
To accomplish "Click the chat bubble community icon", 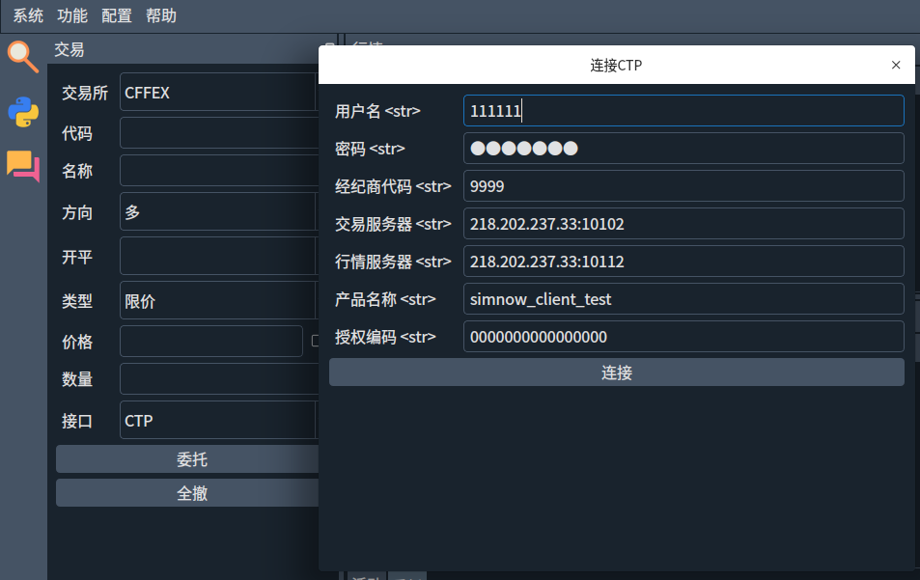I will click(22, 167).
